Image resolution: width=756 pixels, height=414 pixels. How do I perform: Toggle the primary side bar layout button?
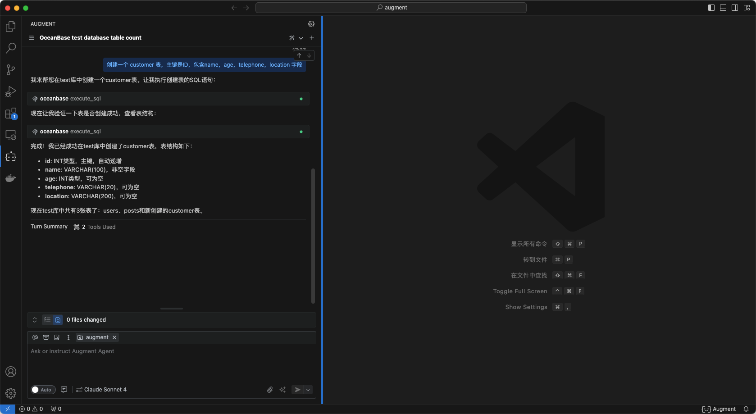(711, 8)
